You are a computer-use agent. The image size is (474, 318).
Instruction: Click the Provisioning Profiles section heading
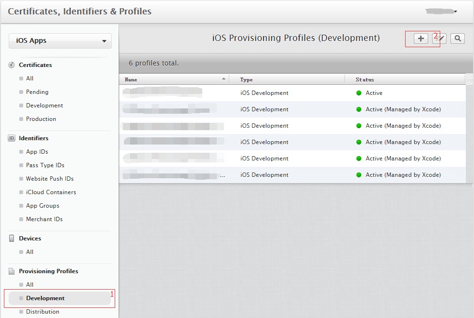pos(48,271)
